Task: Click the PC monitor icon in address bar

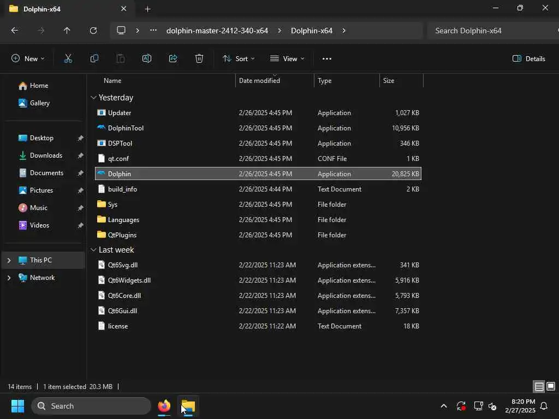Action: [121, 31]
